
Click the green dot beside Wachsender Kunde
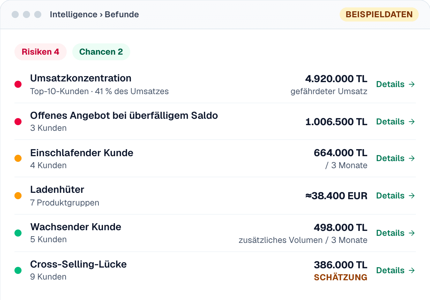coord(18,233)
